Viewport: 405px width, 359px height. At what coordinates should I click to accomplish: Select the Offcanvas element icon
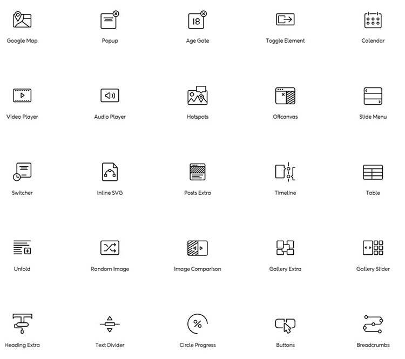pyautogui.click(x=285, y=96)
